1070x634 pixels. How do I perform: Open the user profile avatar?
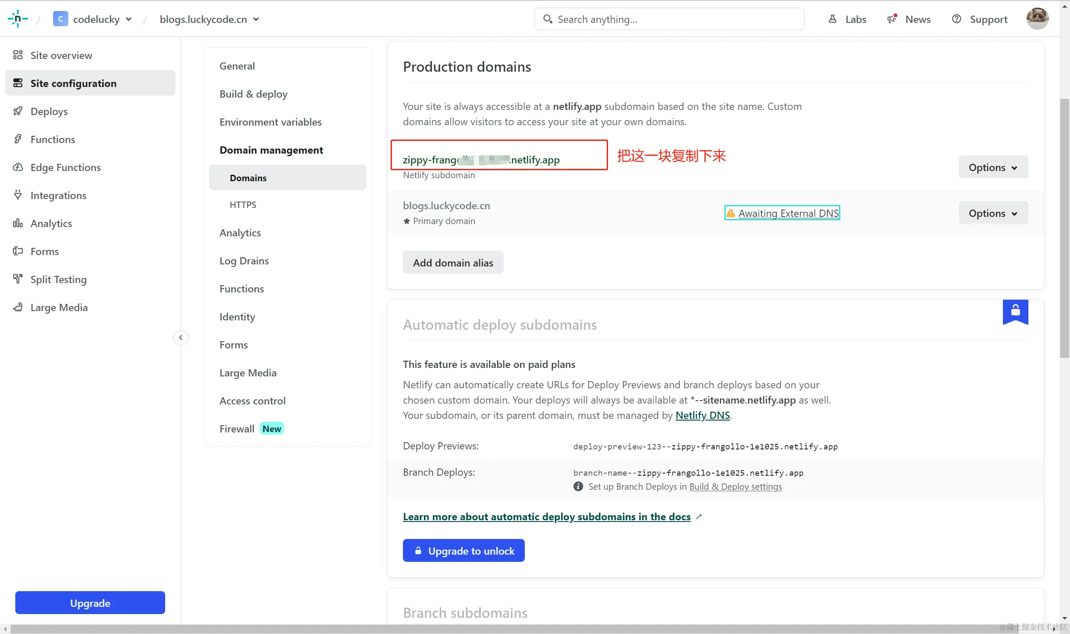click(1037, 19)
